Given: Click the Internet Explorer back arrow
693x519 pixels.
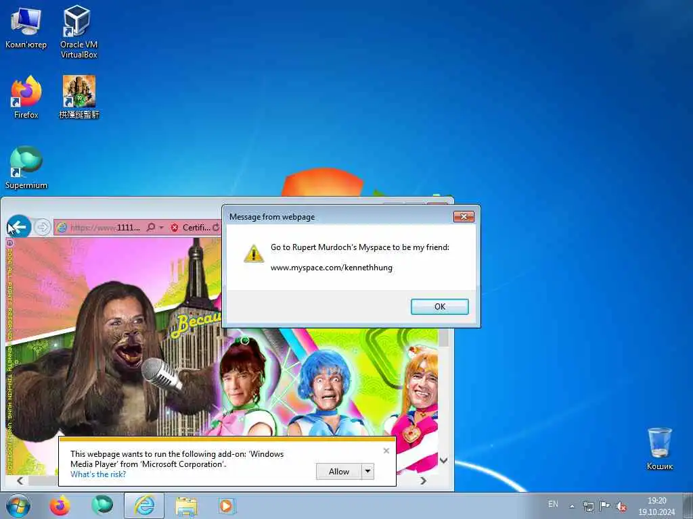Looking at the screenshot, I should point(19,227).
